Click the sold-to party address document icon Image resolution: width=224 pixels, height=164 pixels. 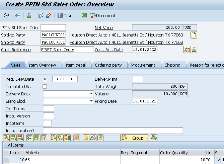pyautogui.click(x=194, y=35)
